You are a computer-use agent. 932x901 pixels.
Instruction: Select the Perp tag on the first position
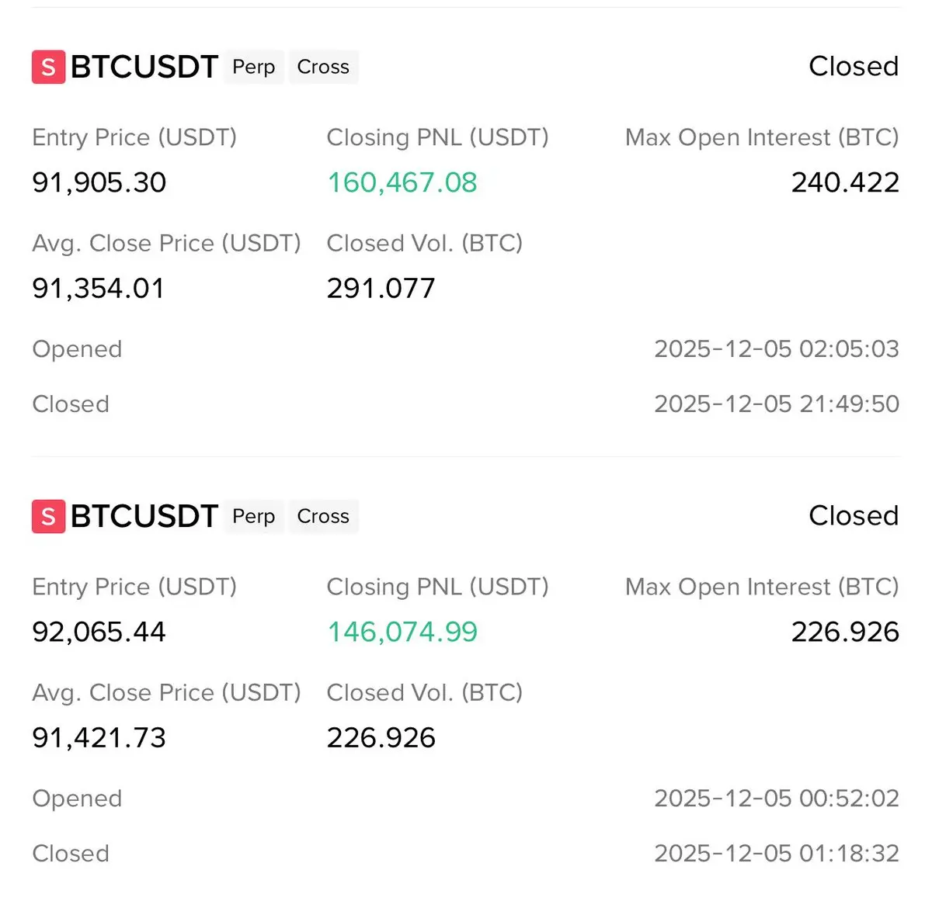tap(254, 67)
